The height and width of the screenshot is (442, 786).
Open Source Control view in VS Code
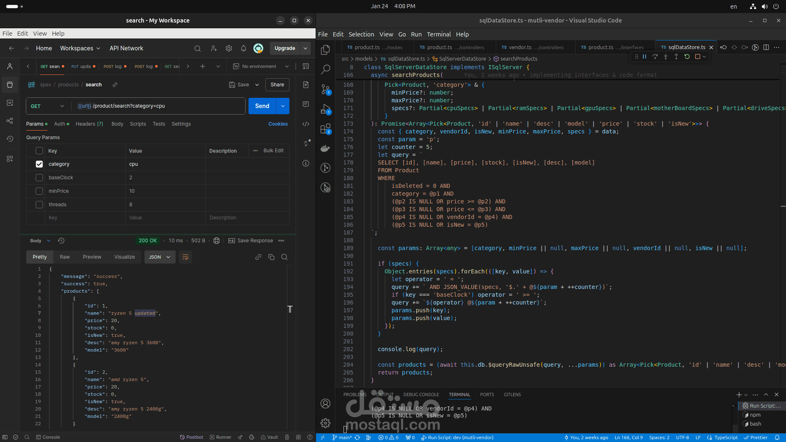pyautogui.click(x=325, y=89)
